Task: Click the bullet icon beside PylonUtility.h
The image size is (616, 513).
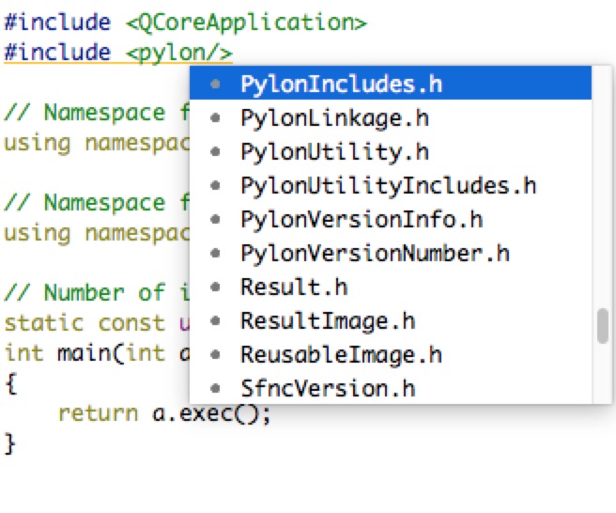Action: (215, 151)
